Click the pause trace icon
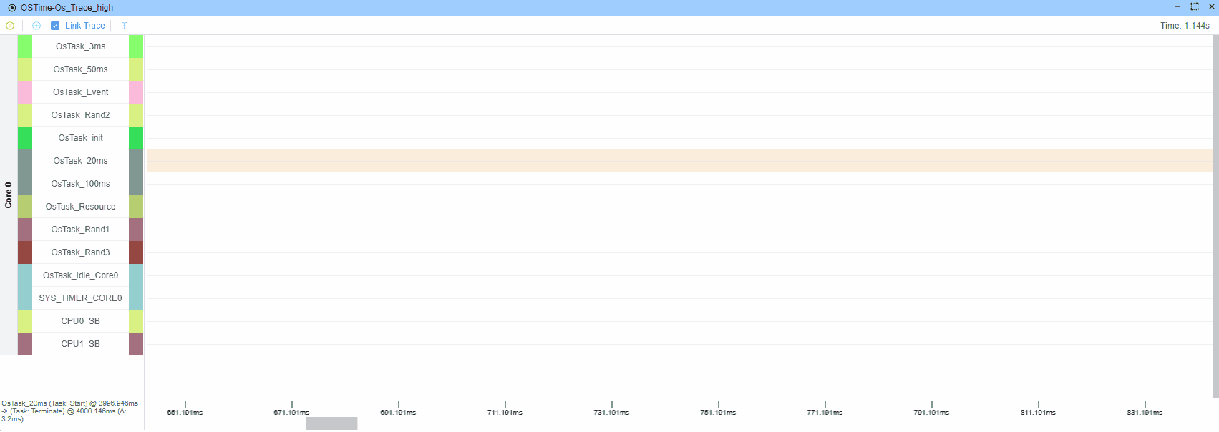The image size is (1219, 432). [10, 26]
